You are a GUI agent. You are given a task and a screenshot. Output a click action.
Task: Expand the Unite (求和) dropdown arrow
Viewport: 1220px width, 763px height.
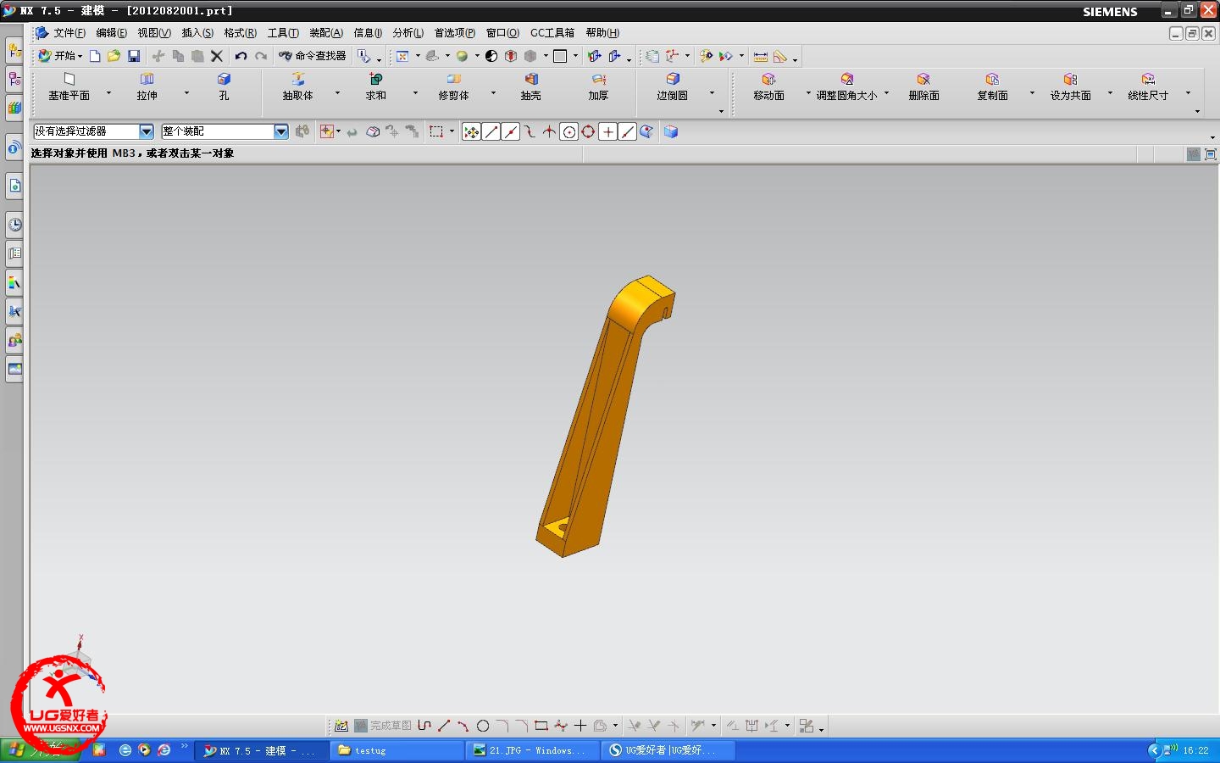coord(415,92)
